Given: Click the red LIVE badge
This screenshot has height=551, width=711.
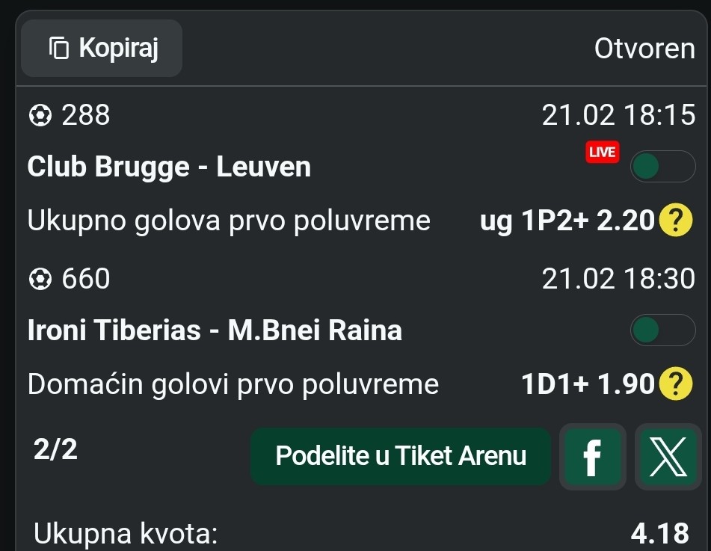Looking at the screenshot, I should [x=602, y=153].
